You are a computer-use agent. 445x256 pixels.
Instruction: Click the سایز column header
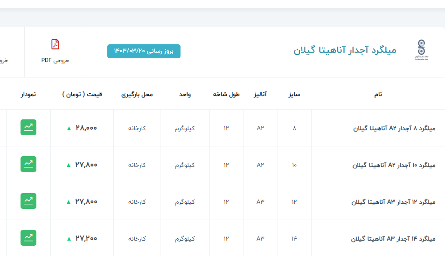294,94
